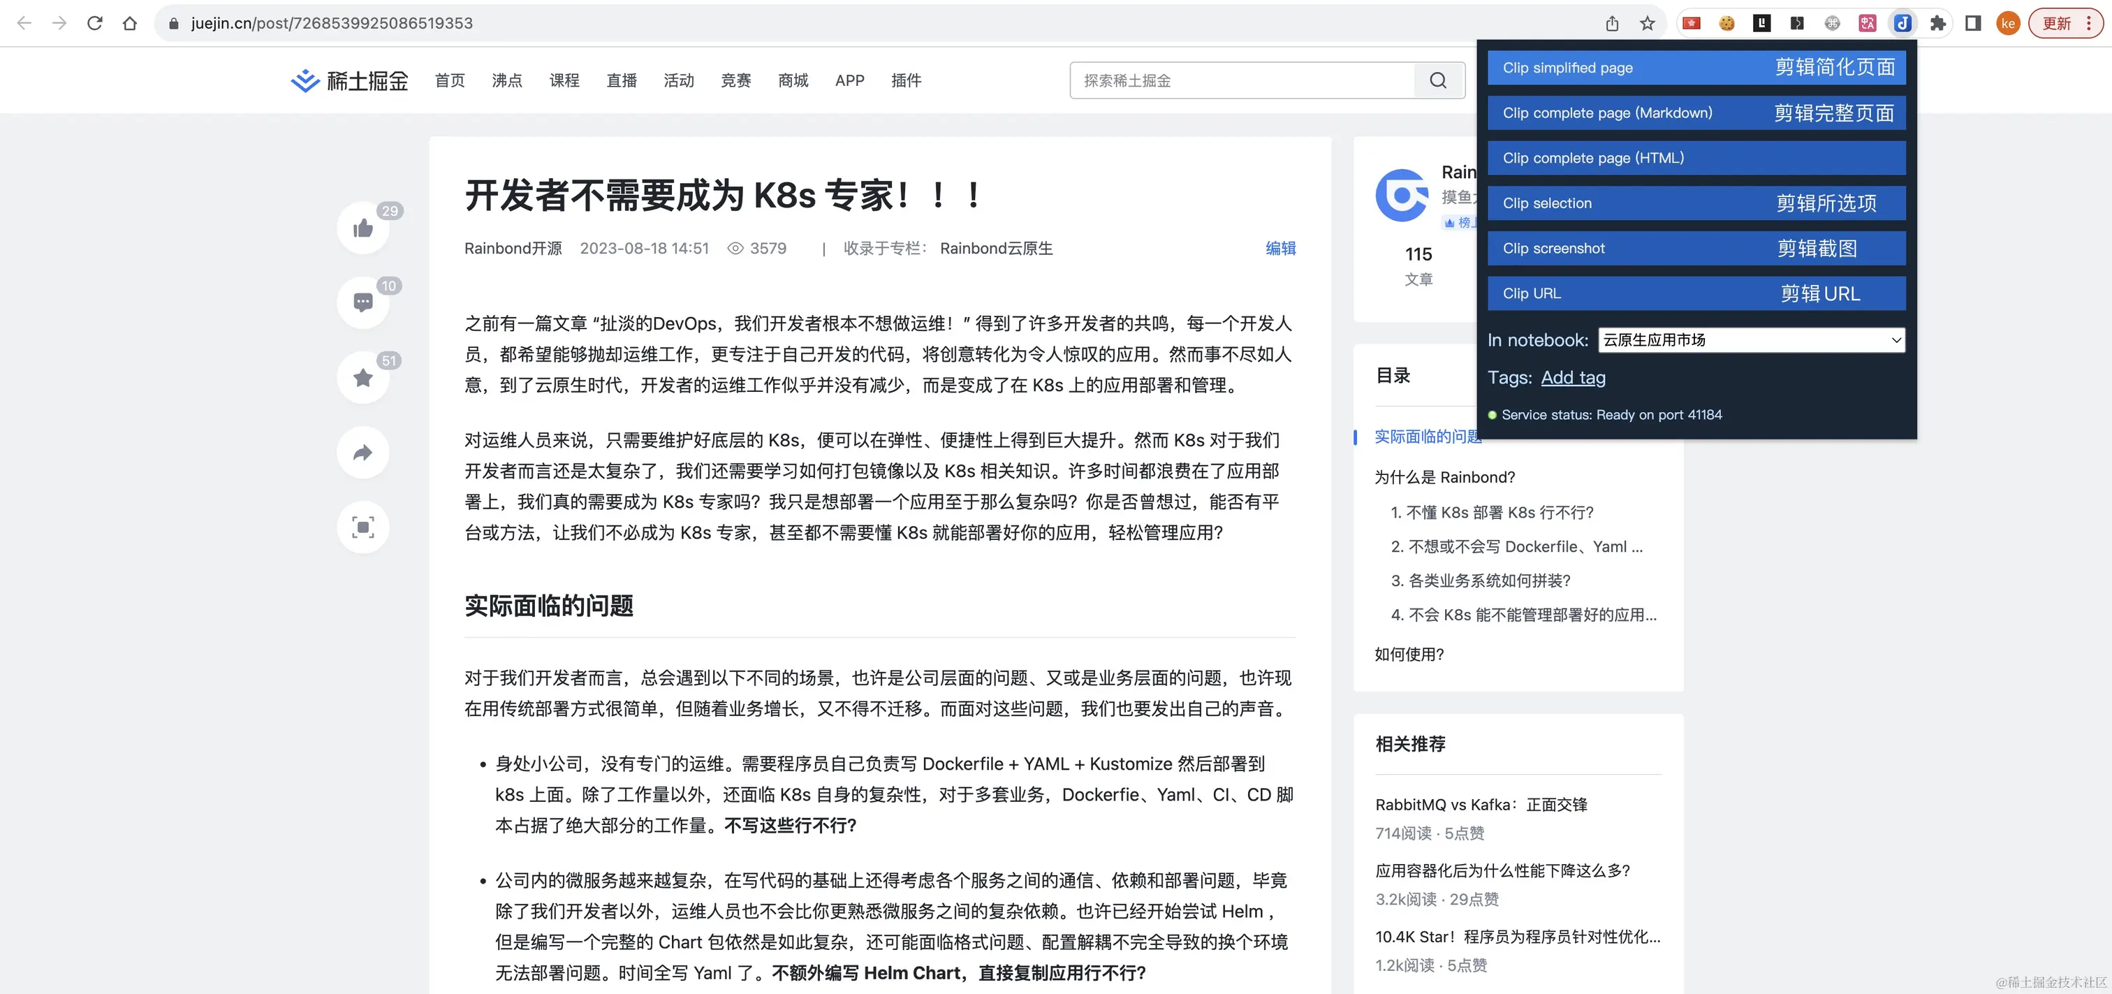Open the notebook dropdown 云原生应用市场

pos(1751,340)
